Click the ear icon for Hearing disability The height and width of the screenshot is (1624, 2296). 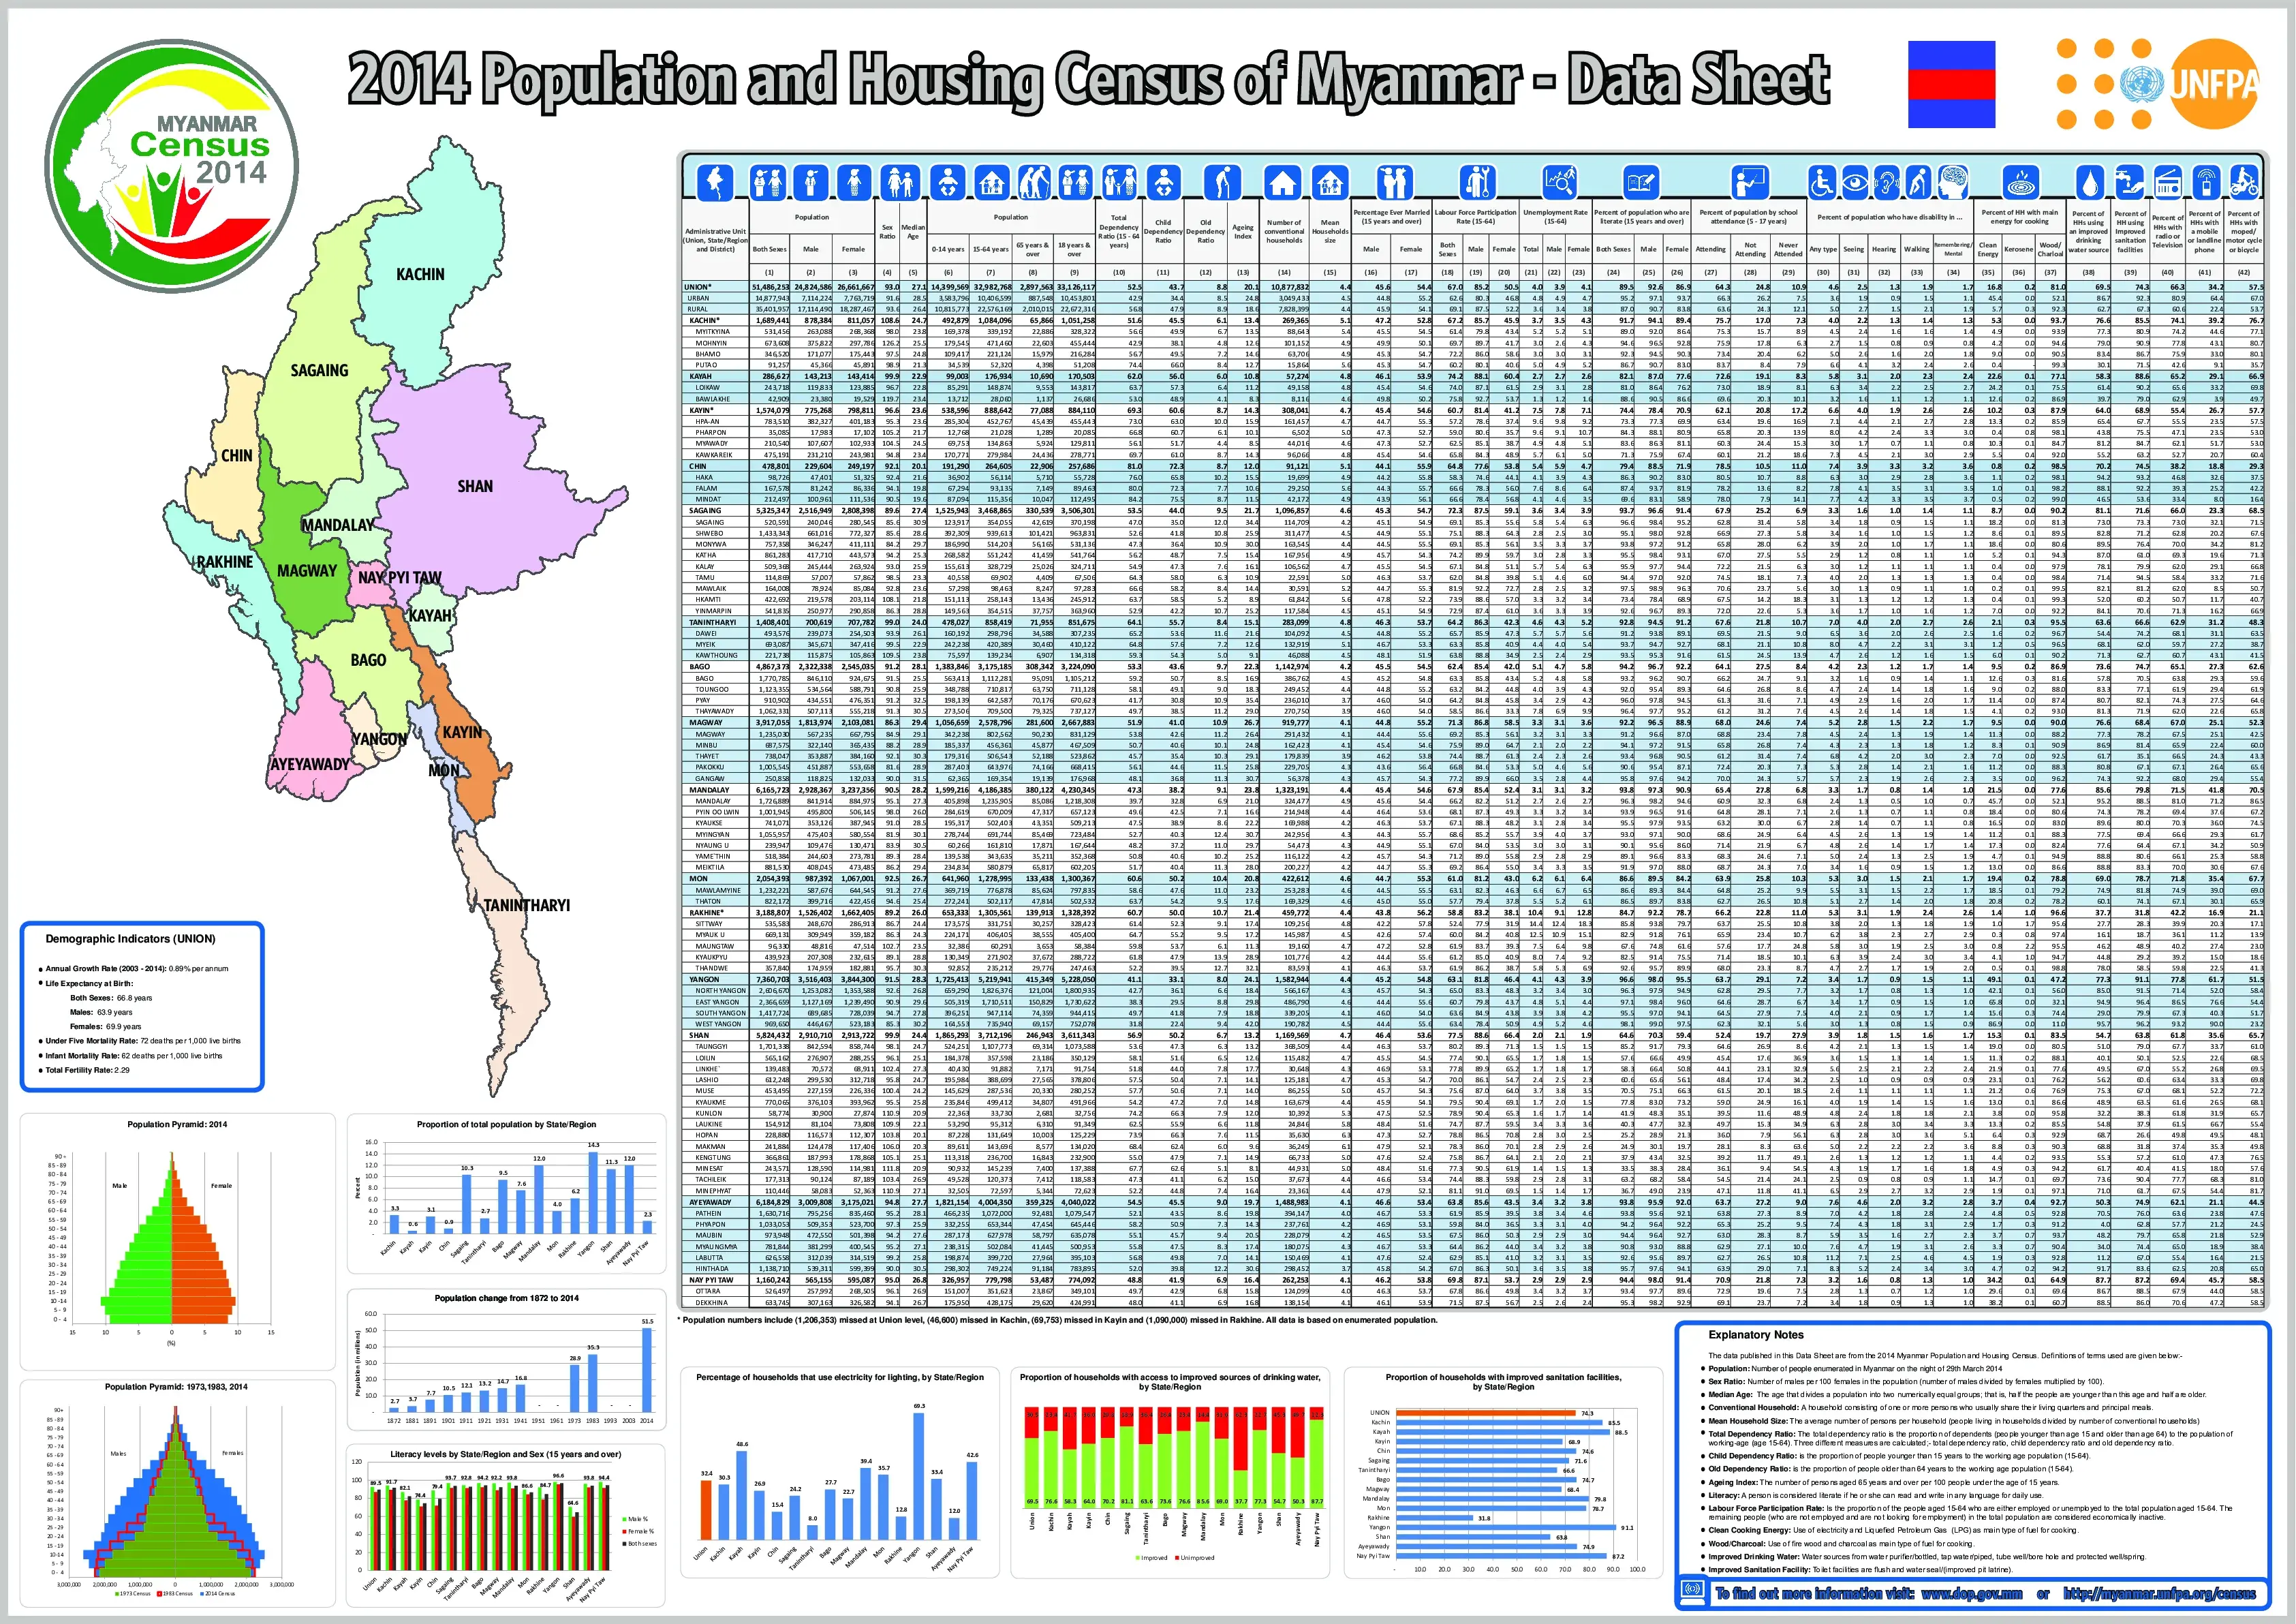pos(1886,182)
